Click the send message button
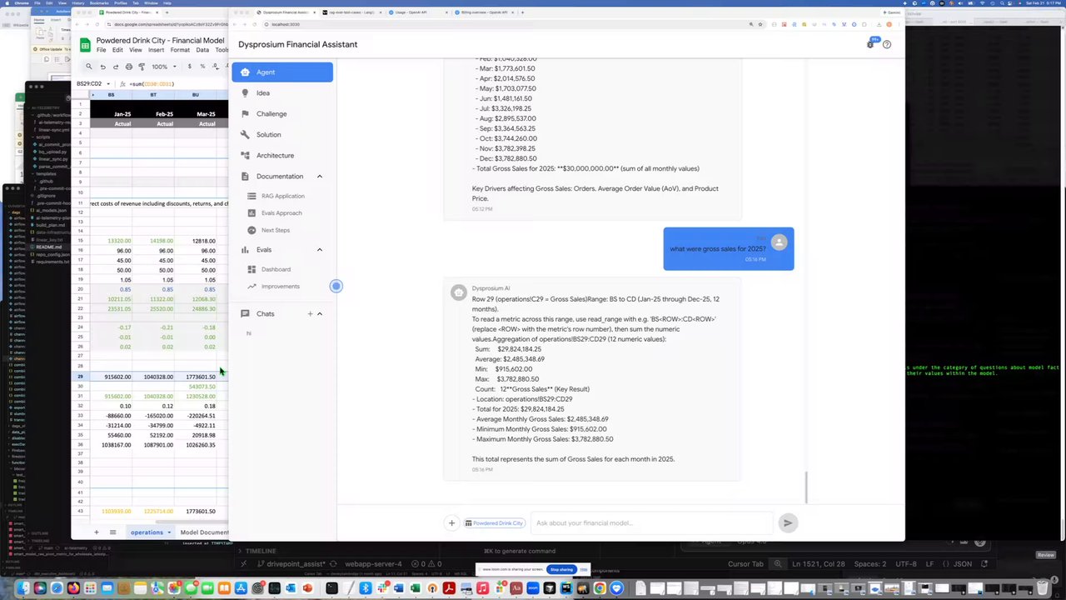 point(787,523)
